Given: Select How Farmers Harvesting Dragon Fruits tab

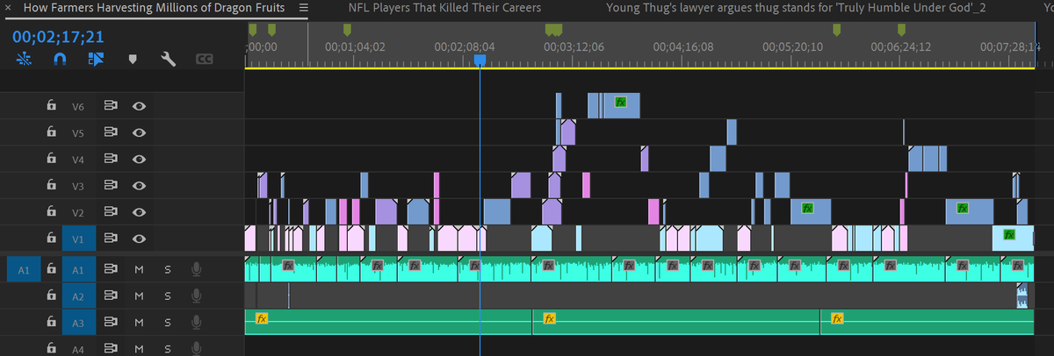Looking at the screenshot, I should (155, 8).
